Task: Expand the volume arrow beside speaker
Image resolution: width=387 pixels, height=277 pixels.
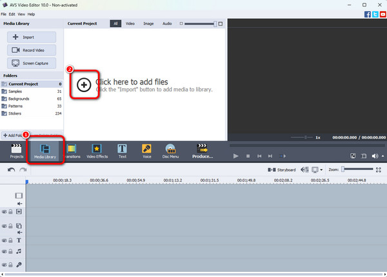Action: [x=382, y=156]
